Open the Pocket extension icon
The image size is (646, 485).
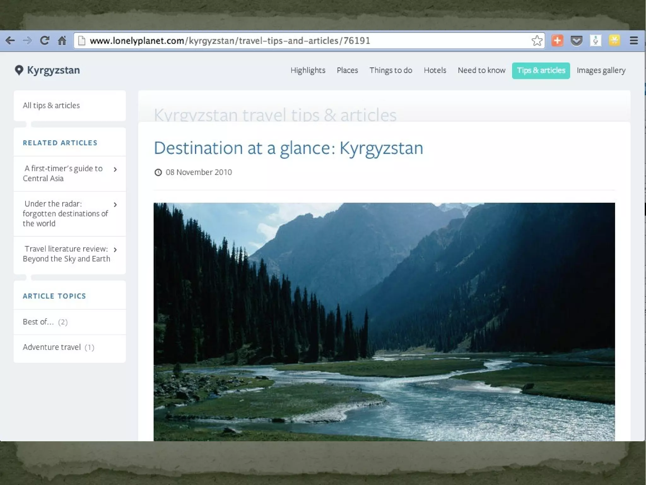pyautogui.click(x=576, y=41)
